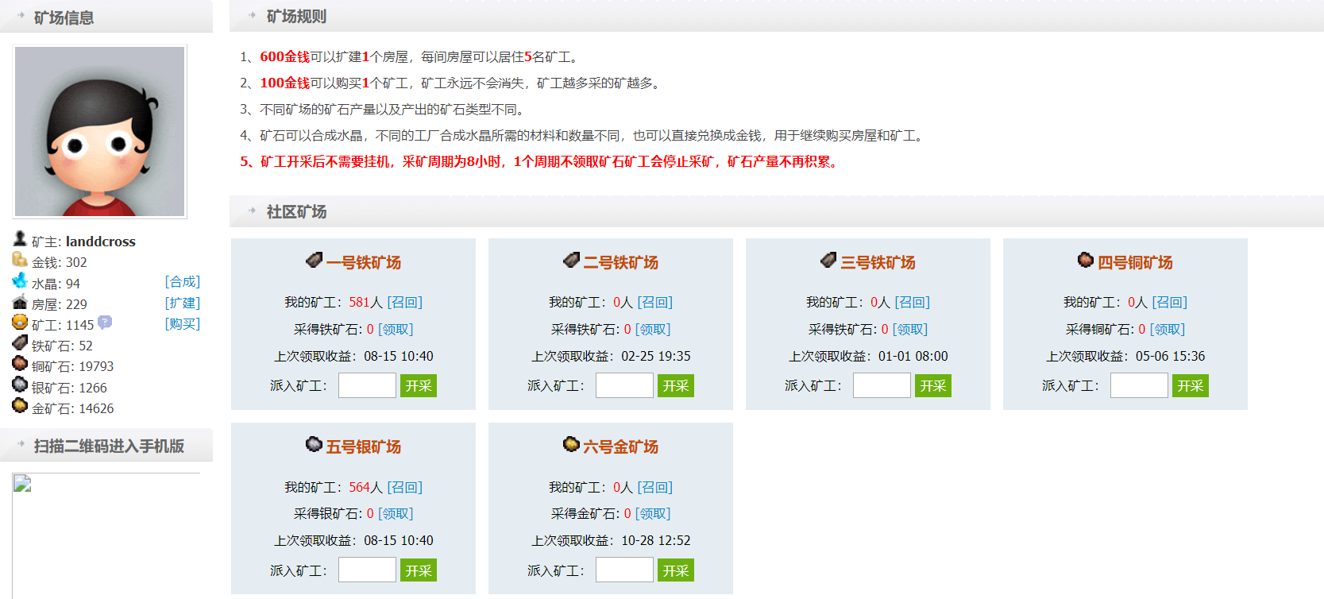Click the arrow icon beside 社区矿场 header
This screenshot has width=1324, height=599.
[253, 211]
